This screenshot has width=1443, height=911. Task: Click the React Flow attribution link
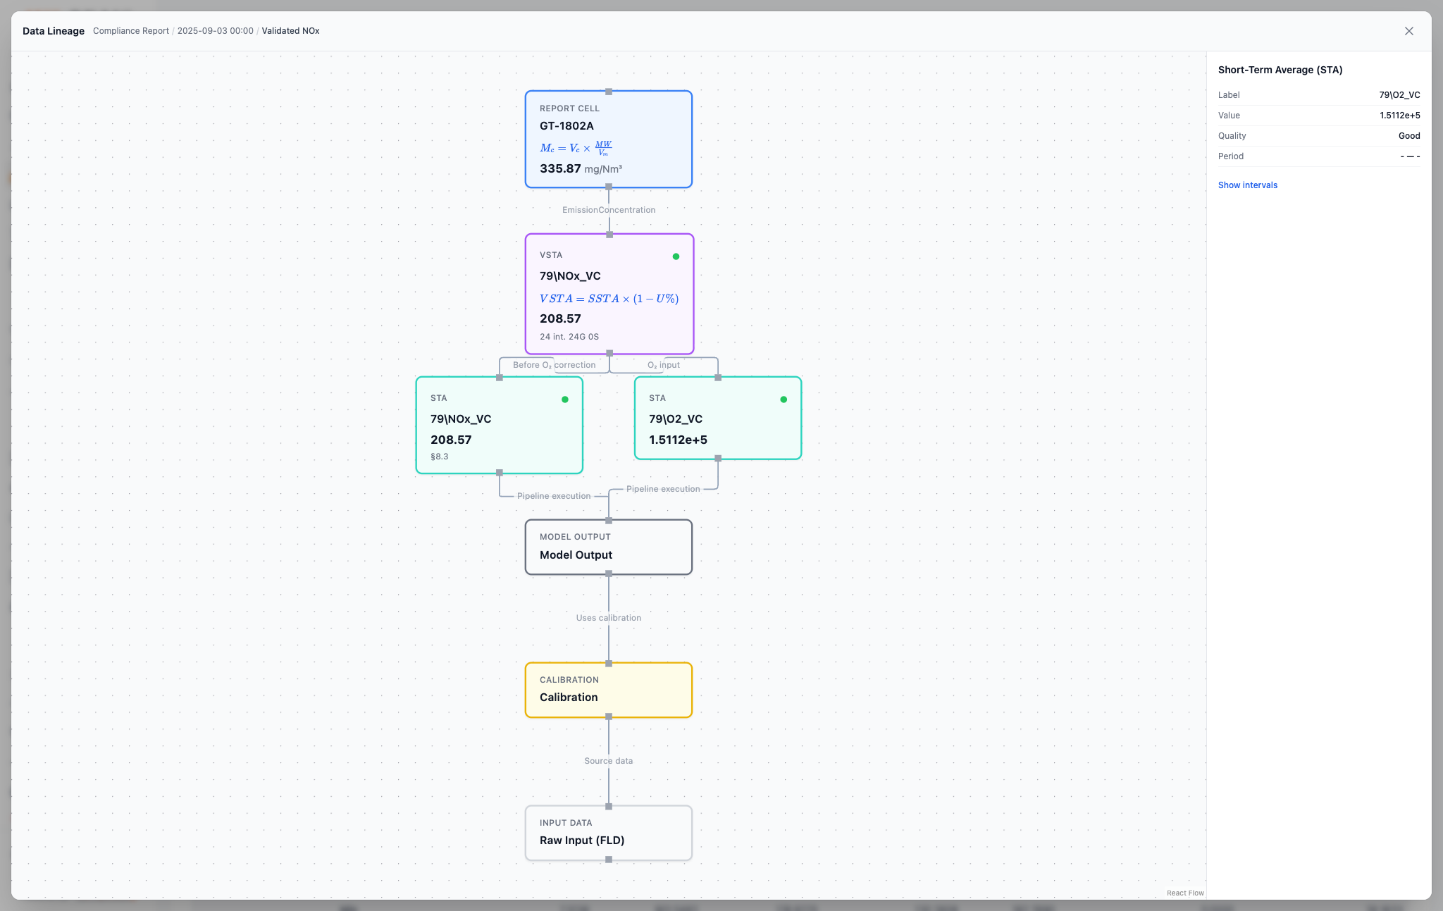[x=1185, y=893]
